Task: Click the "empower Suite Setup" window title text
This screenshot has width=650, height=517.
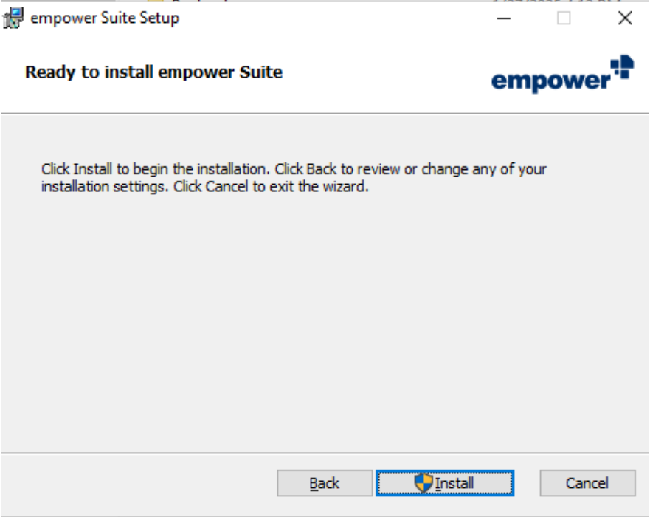Action: 105,18
